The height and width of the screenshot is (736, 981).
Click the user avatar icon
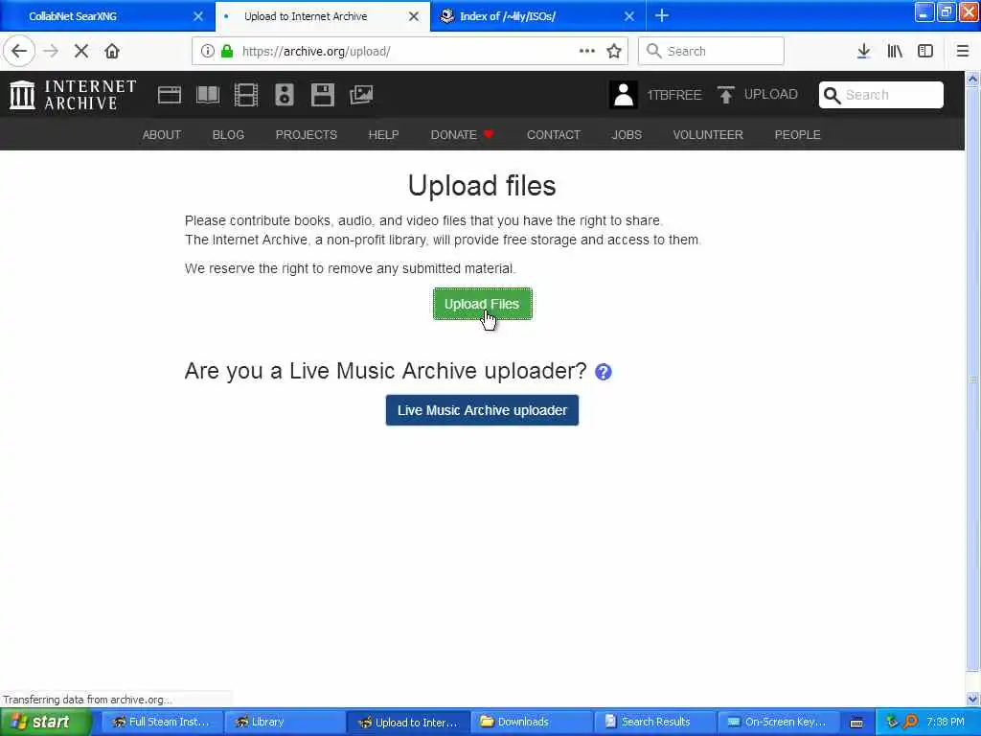point(623,95)
